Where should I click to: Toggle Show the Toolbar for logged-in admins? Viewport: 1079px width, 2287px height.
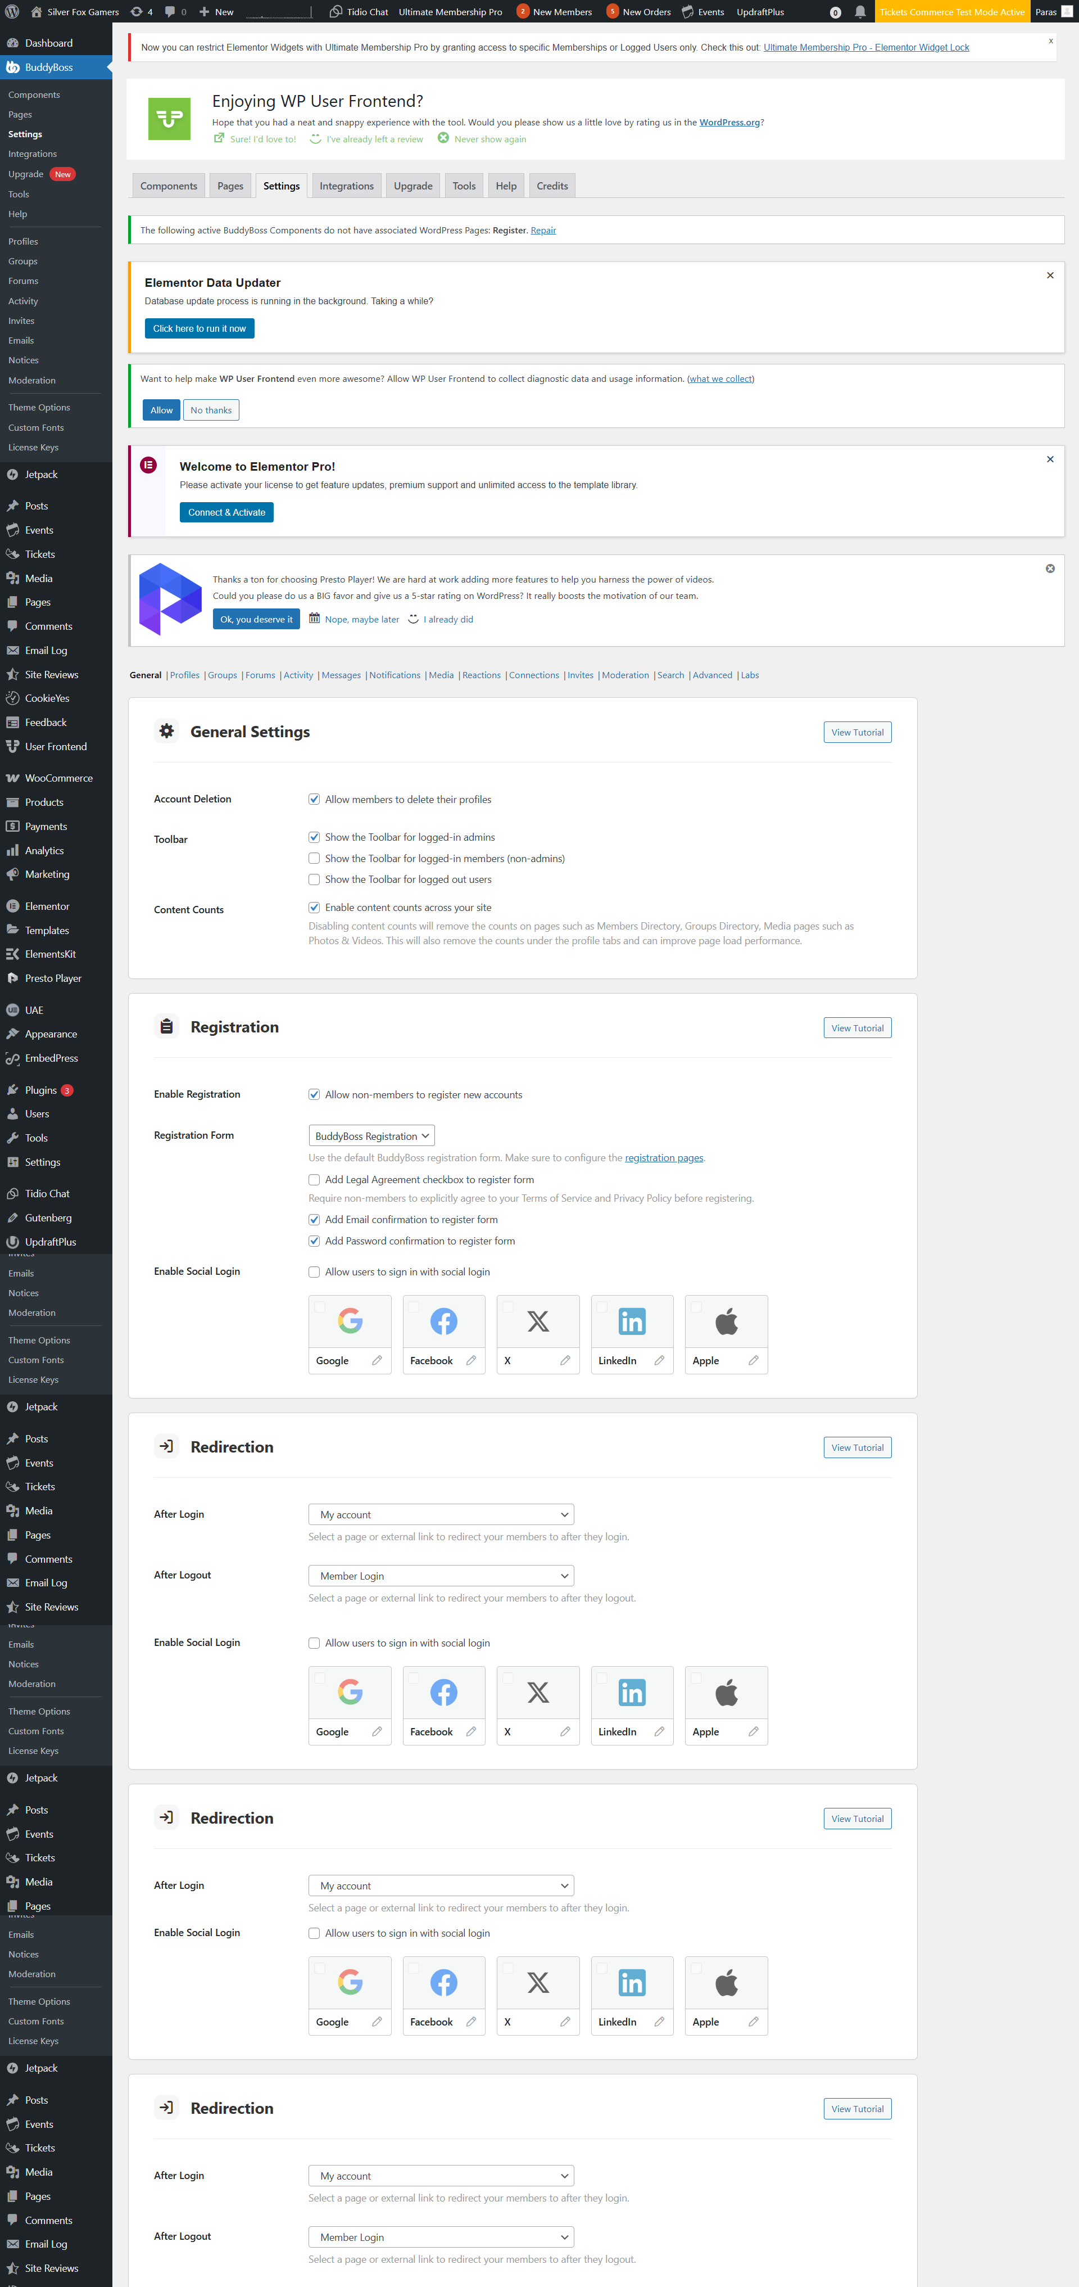[314, 836]
